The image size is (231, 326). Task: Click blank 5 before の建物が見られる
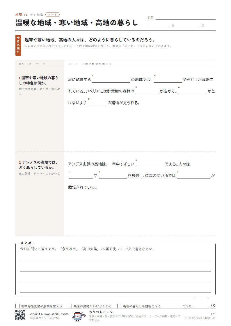(97, 103)
